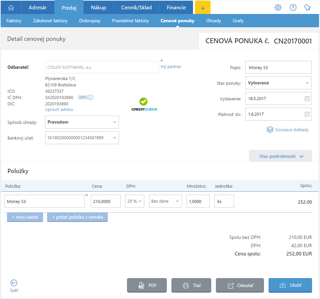Open the Stav ponuky dropdown
The image size is (320, 299).
tap(278, 83)
